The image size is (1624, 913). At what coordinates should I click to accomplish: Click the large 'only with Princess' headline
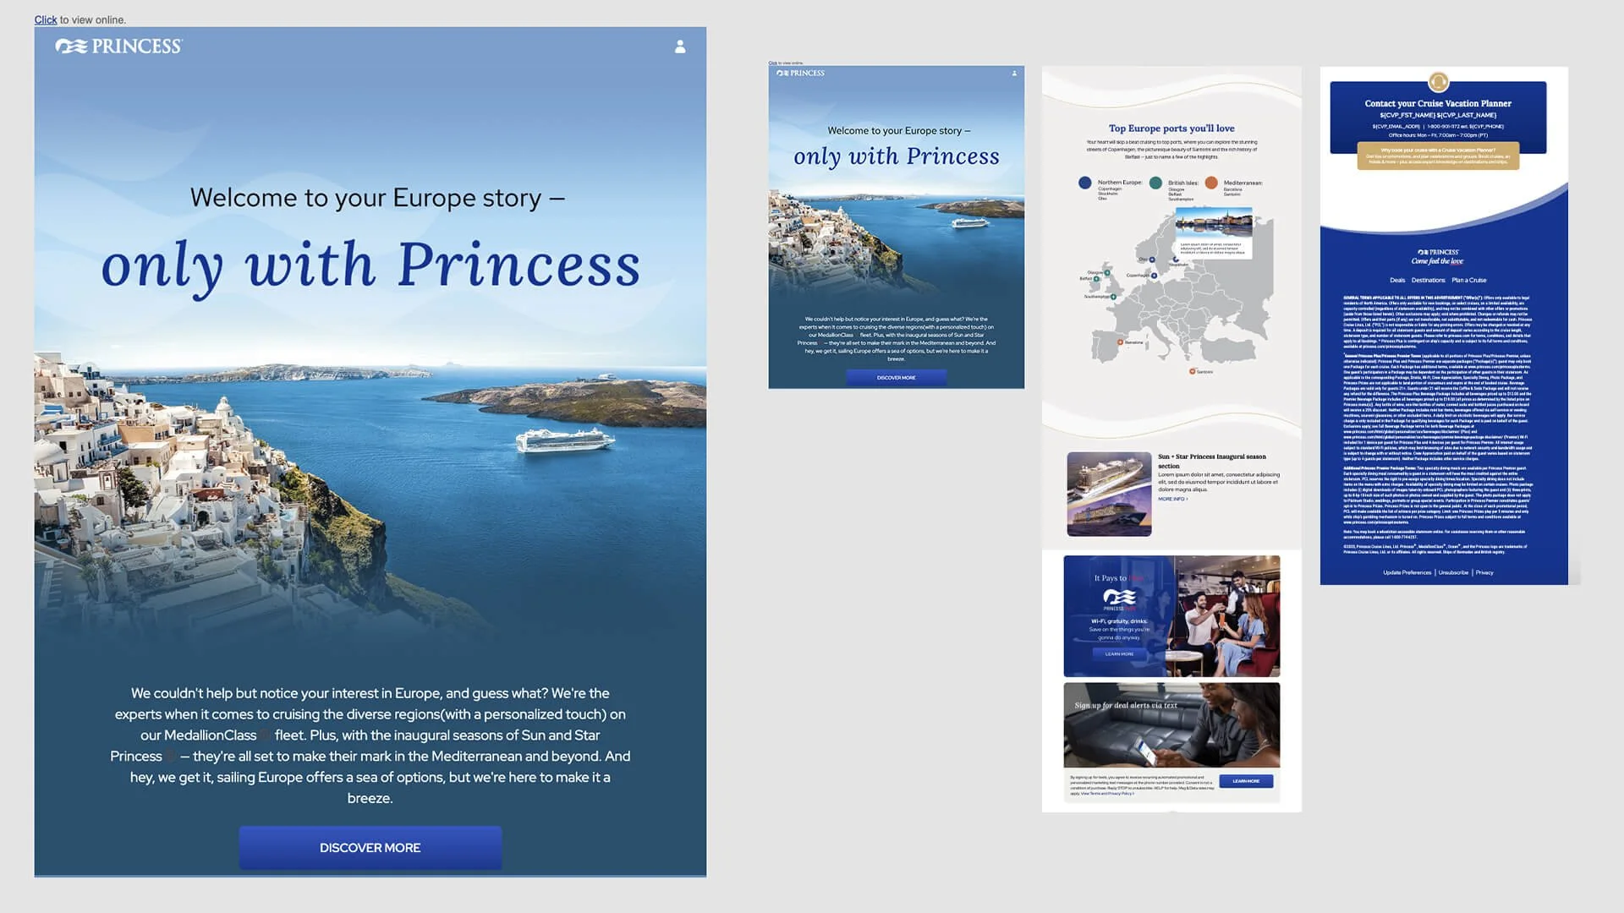(x=370, y=265)
